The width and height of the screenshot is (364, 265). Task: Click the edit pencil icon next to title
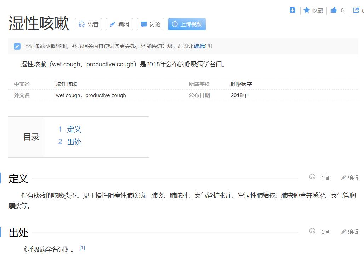(x=119, y=24)
